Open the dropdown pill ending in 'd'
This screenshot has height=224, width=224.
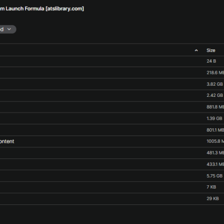[x=7, y=29]
